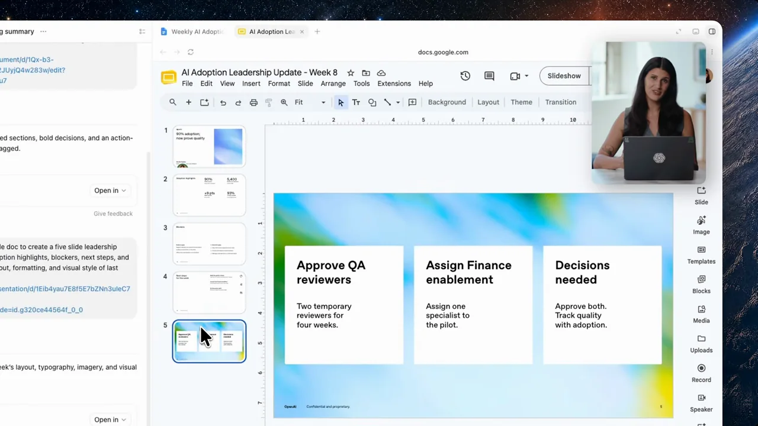Open Uploads in the side panel
The width and height of the screenshot is (758, 426).
click(701, 344)
